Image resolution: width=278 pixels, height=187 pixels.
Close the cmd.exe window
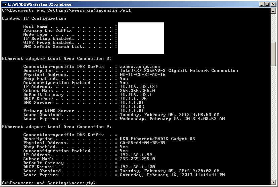[273, 4]
